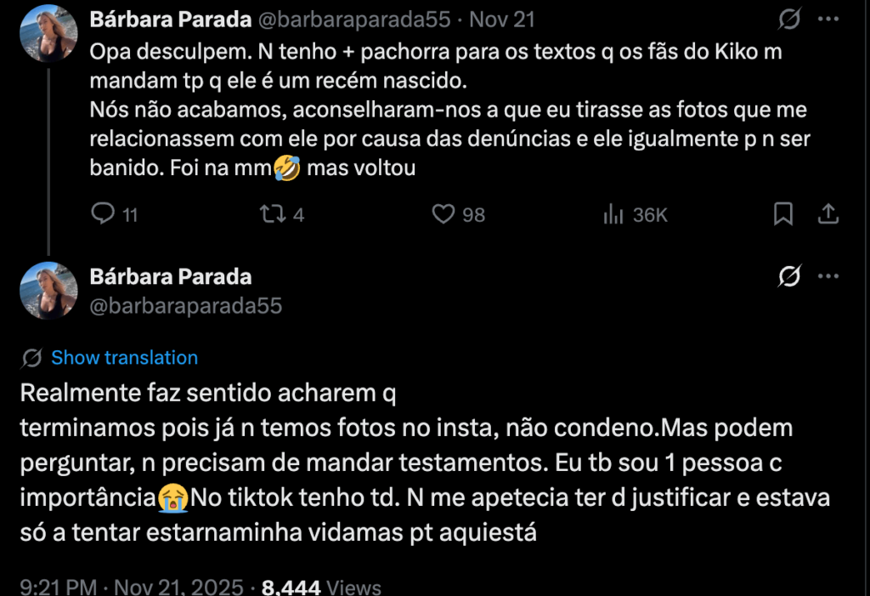Bookmark the first tweet
870x596 pixels.
[783, 214]
